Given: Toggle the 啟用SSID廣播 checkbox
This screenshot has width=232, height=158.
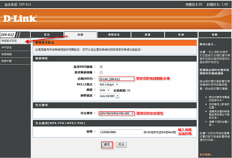Looking at the screenshot, I should [101, 67].
